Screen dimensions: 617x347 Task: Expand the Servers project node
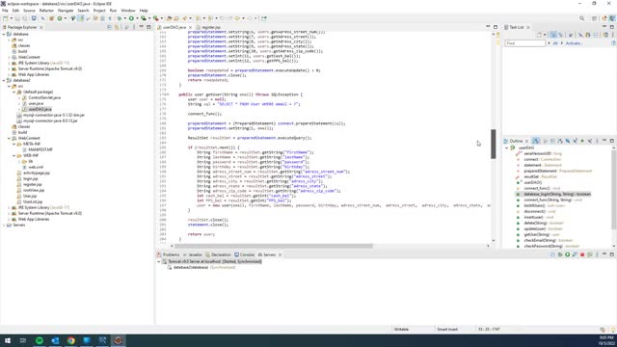4,225
